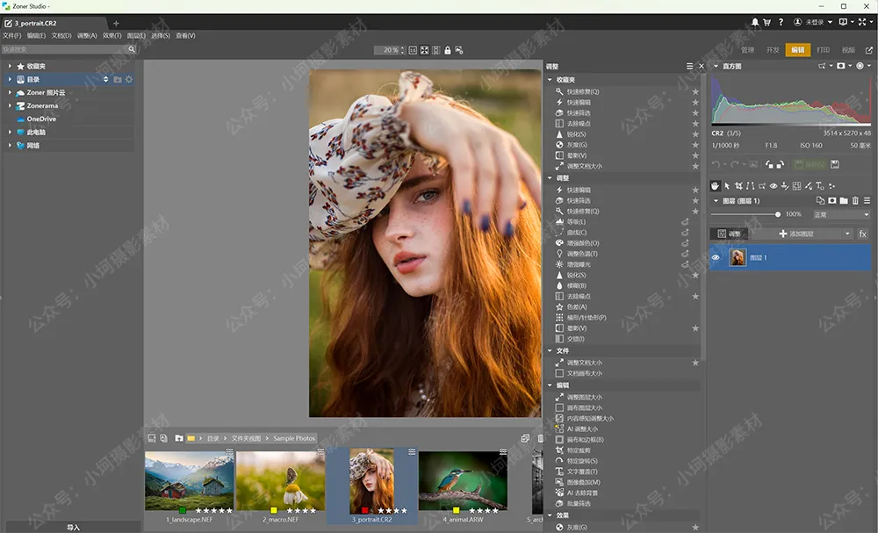Open the layer blend mode dropdown 正常

coord(840,214)
